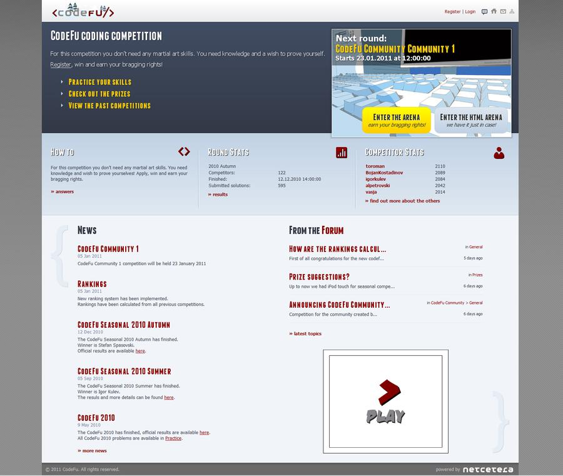Click Enter The HTML Arena button
This screenshot has width=563, height=476.
tap(471, 120)
